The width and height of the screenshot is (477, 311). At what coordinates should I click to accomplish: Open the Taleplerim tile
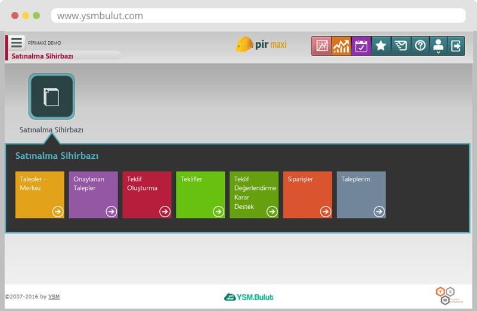(x=361, y=195)
